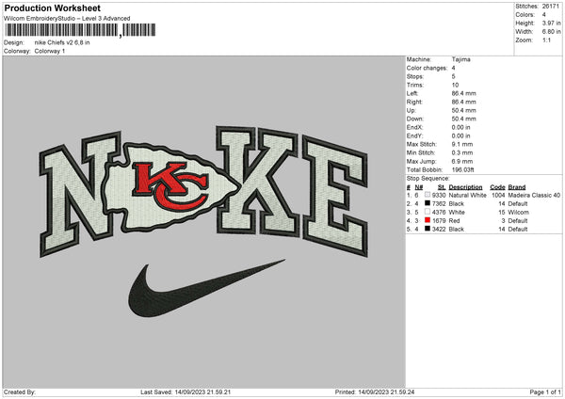This screenshot has height=399, width=565.
Task: Click the 'St.' column header
Action: 442,187
